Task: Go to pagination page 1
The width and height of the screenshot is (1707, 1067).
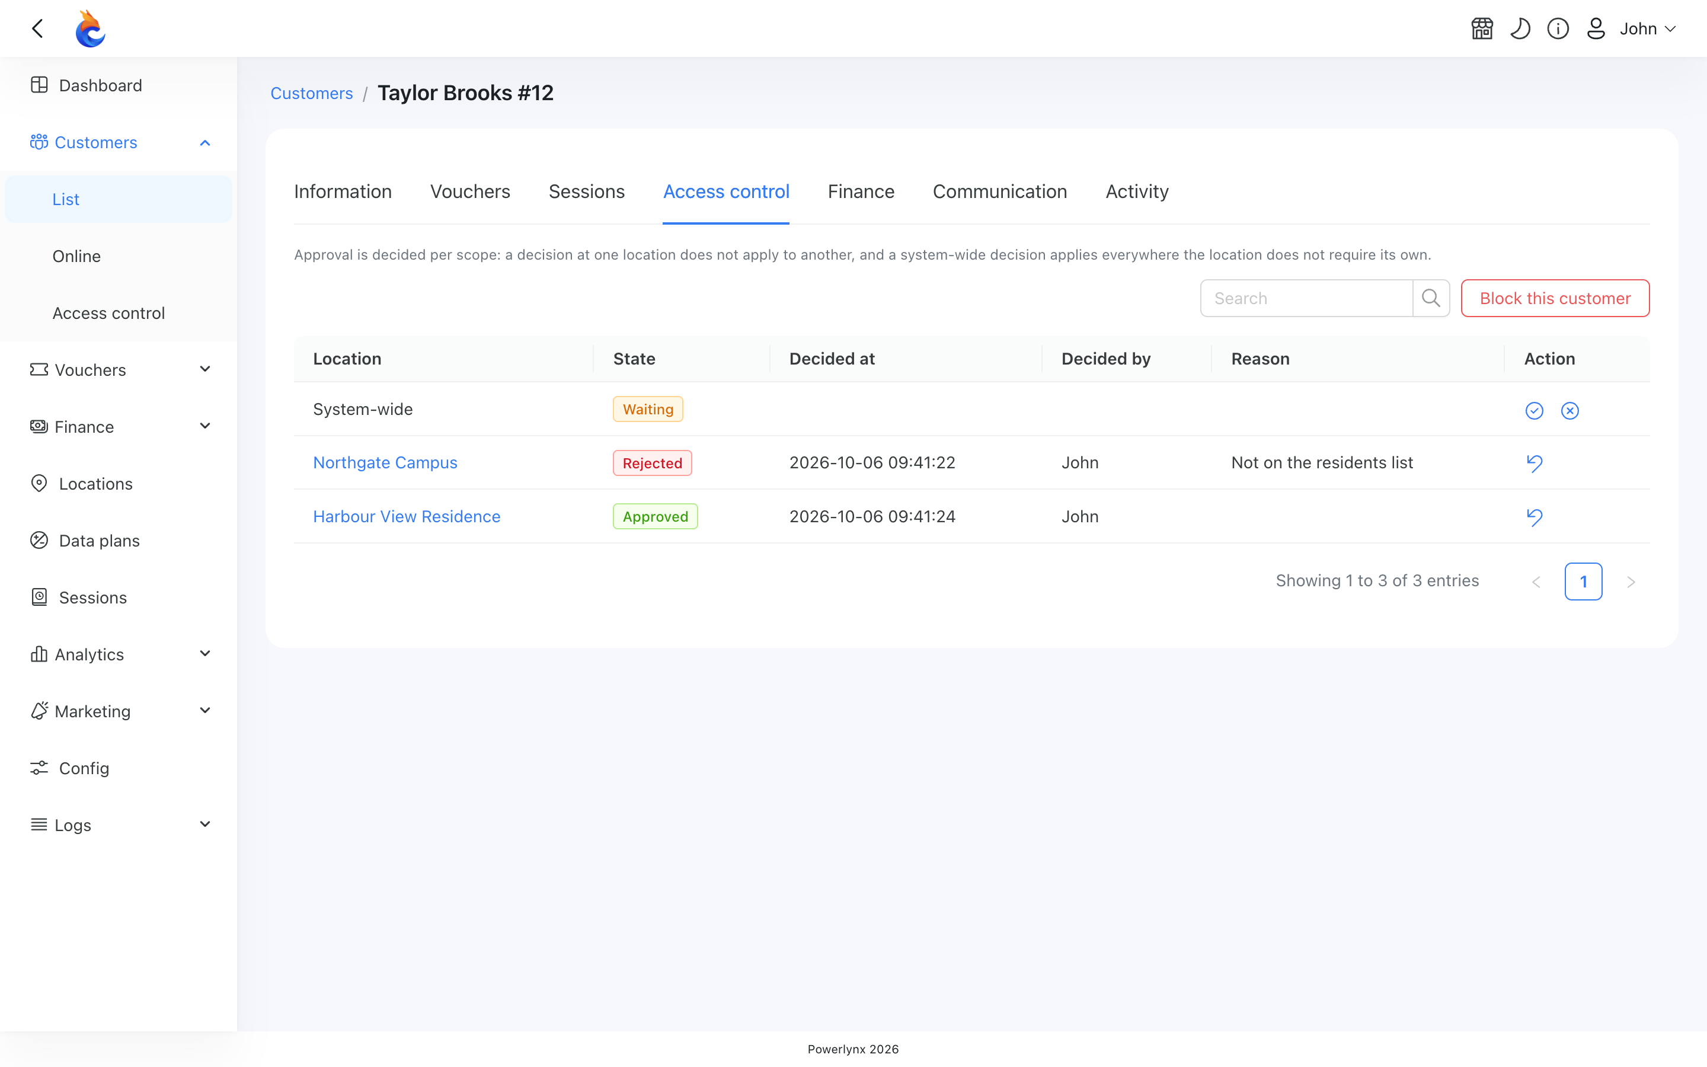Action: pyautogui.click(x=1584, y=582)
